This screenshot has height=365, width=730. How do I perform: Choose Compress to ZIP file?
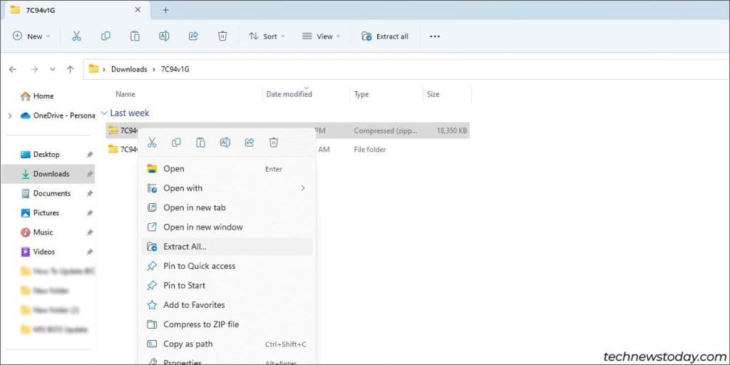coord(200,324)
